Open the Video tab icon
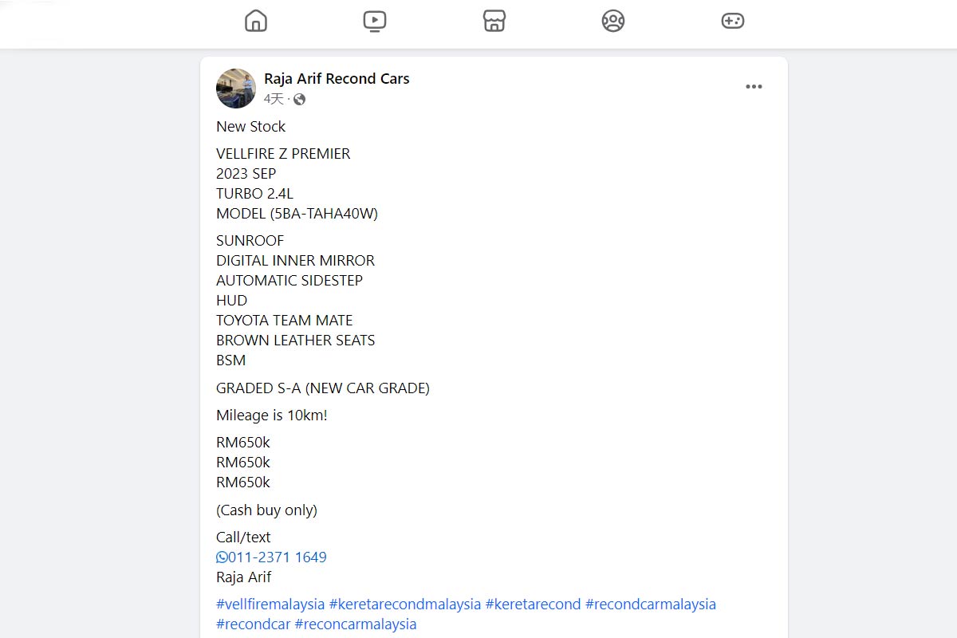 click(375, 21)
